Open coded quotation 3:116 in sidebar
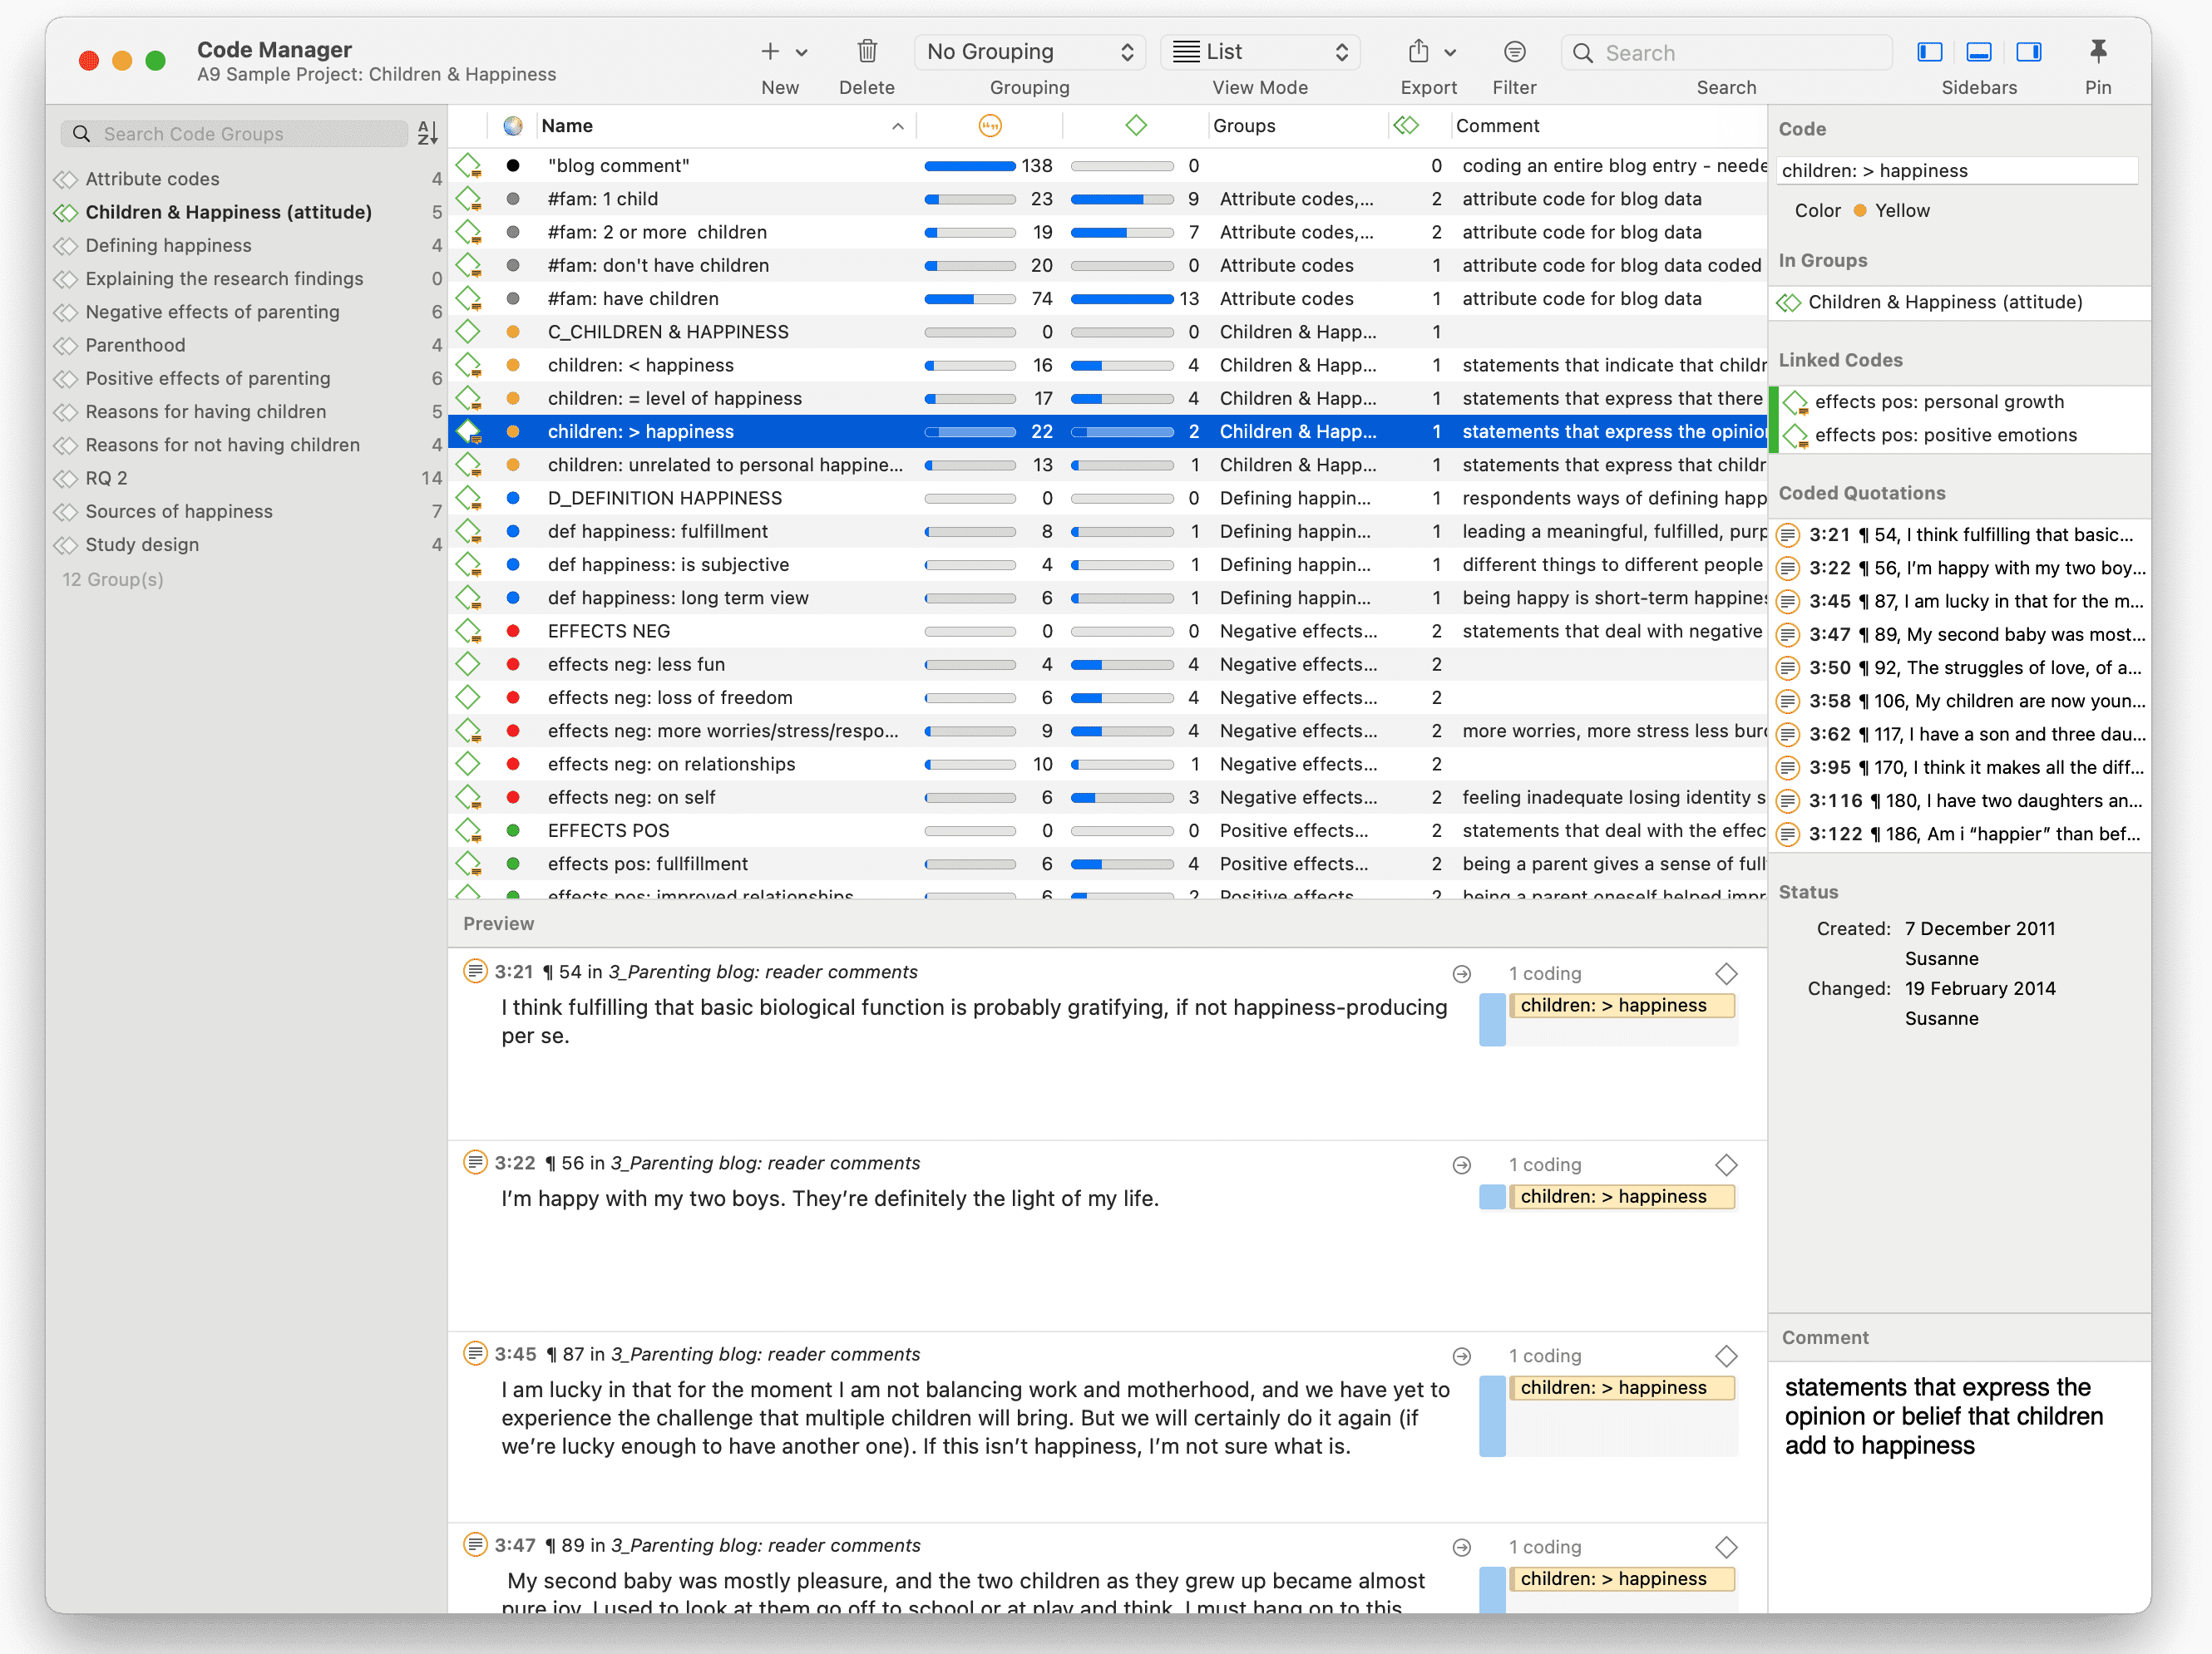Screen dimensions: 2212x1654 pyautogui.click(x=1958, y=800)
